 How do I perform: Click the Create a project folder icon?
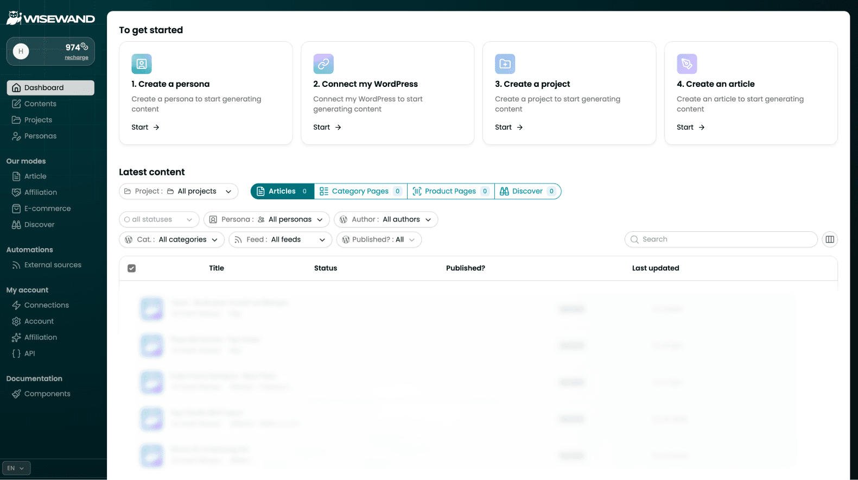pos(505,64)
